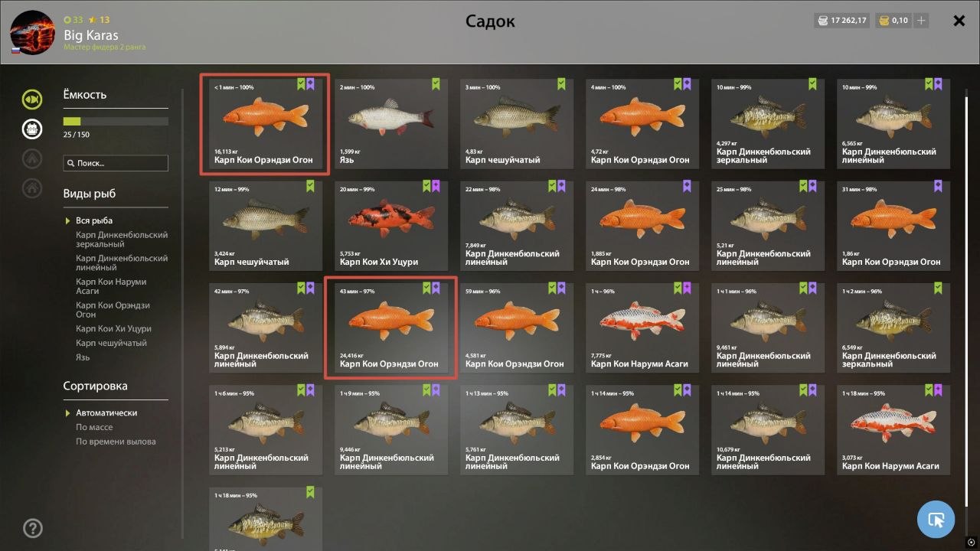
Task: Click the blue cursor selection button
Action: [x=936, y=520]
